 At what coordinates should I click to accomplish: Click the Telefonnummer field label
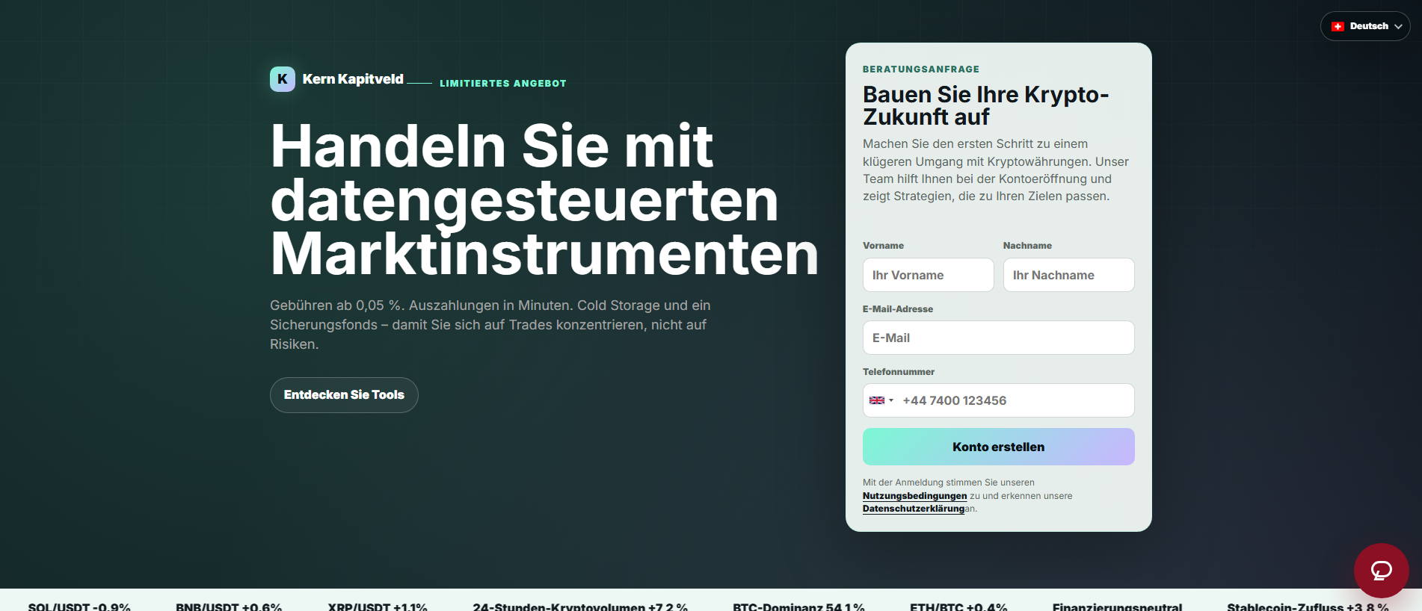point(899,372)
